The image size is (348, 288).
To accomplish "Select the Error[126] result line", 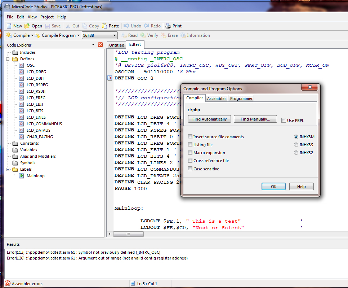I will (97, 258).
